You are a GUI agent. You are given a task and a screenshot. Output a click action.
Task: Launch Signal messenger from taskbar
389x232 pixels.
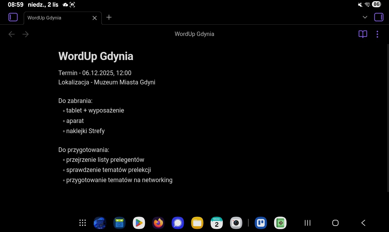(178, 223)
